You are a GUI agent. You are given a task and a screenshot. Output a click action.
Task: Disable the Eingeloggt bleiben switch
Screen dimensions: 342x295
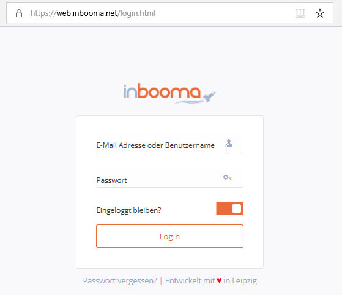(229, 209)
